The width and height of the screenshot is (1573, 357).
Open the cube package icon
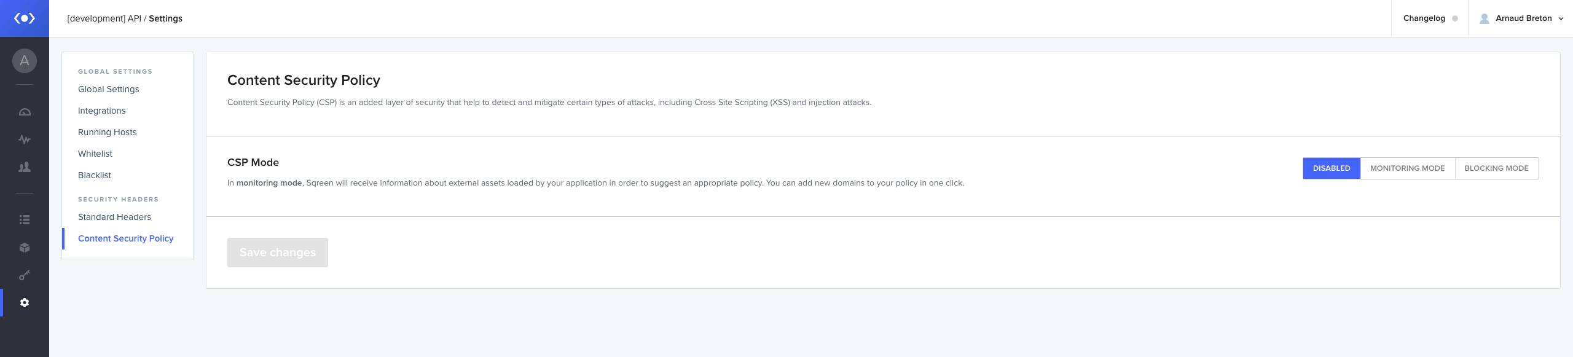click(x=25, y=248)
